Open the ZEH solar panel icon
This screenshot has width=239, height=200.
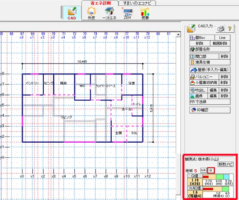click(128, 13)
